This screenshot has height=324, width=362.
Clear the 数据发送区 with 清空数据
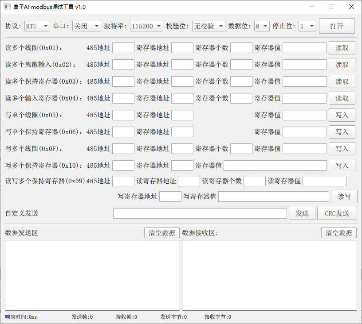162,233
